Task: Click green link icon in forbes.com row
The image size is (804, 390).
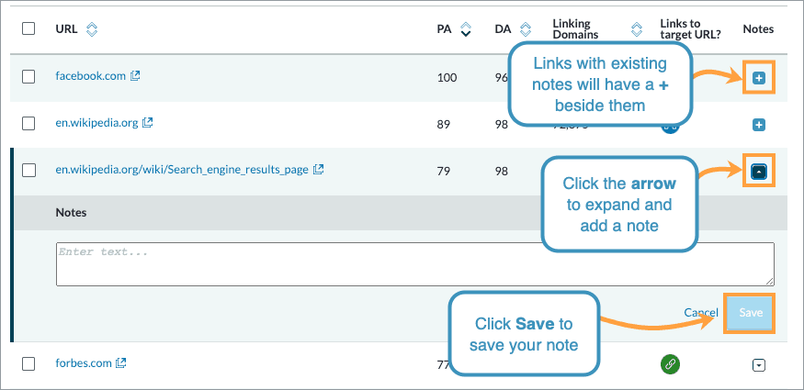Action: [x=670, y=364]
